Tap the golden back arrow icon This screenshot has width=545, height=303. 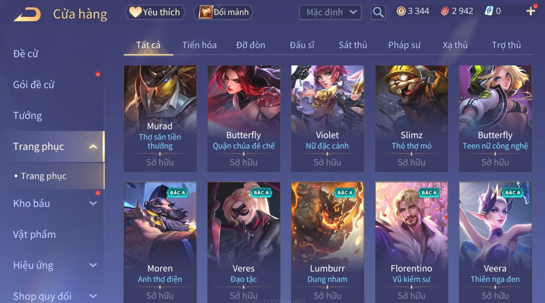click(27, 14)
